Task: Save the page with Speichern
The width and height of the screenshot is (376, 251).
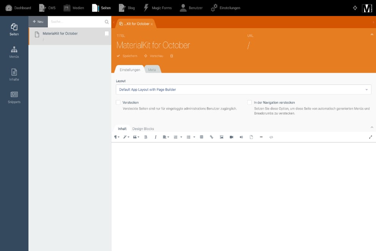Action: pos(127,56)
